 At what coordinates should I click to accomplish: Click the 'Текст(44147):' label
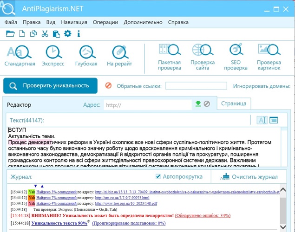[x=27, y=120]
